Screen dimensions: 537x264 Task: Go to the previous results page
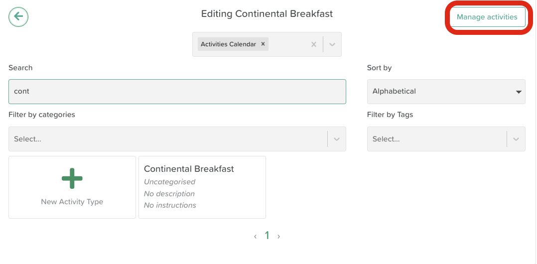point(256,237)
